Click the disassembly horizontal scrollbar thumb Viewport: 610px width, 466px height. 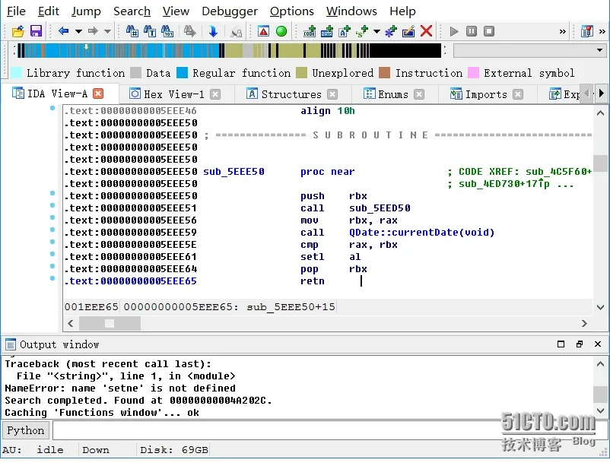110,323
